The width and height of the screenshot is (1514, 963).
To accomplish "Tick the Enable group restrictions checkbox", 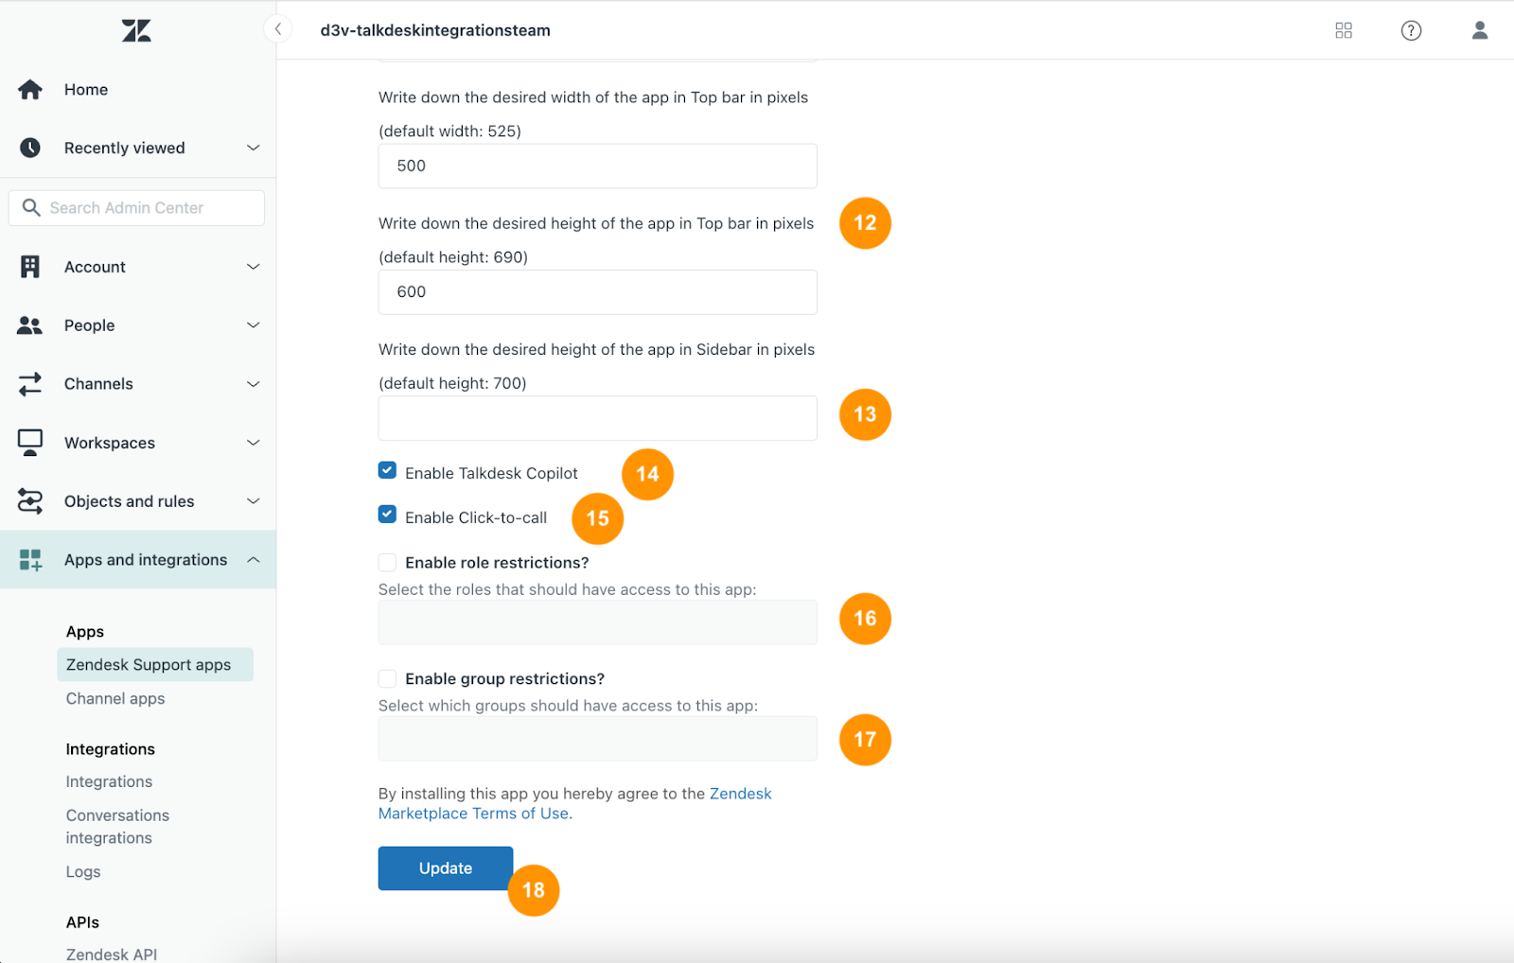I will tap(387, 679).
